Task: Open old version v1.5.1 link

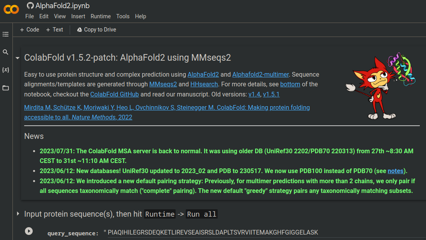Action: point(271,94)
